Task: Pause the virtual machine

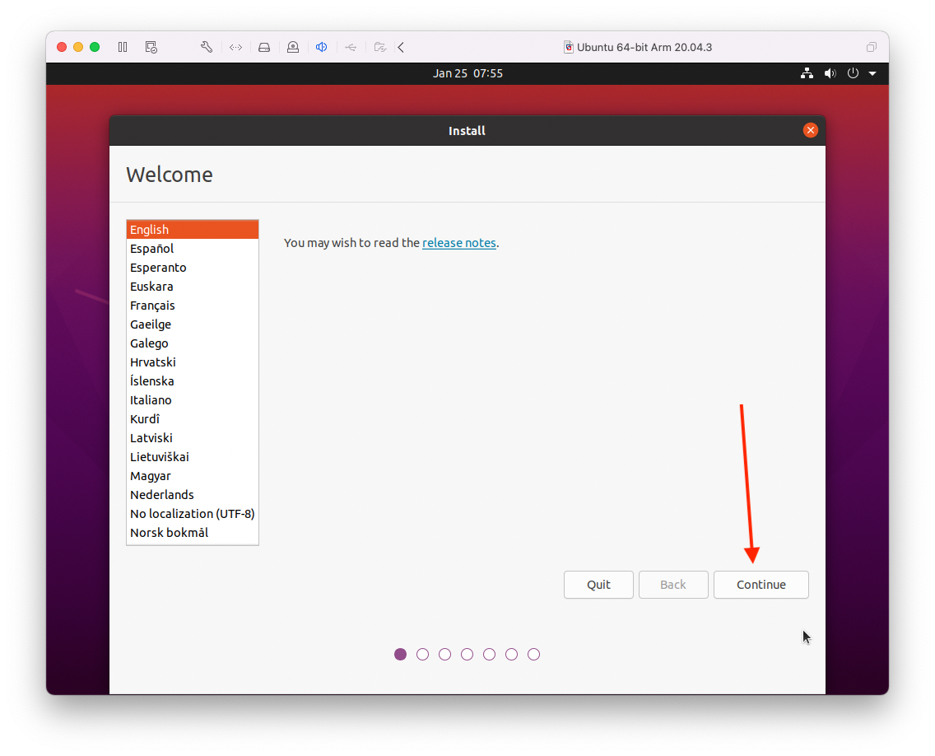Action: click(123, 47)
